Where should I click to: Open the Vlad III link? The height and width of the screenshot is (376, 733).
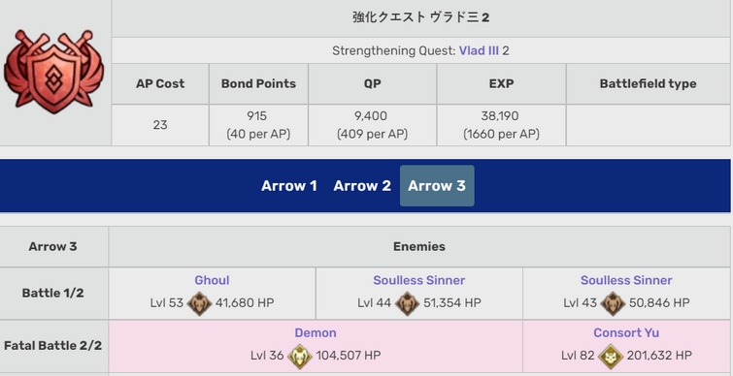[479, 50]
